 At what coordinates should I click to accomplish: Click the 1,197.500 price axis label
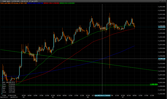point(162,90)
